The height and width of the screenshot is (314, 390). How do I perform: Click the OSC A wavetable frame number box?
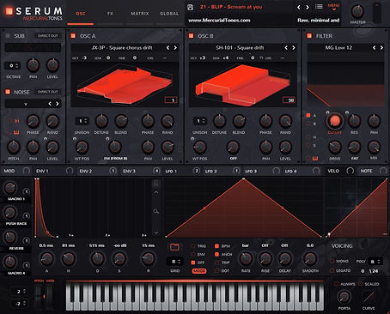(x=171, y=100)
